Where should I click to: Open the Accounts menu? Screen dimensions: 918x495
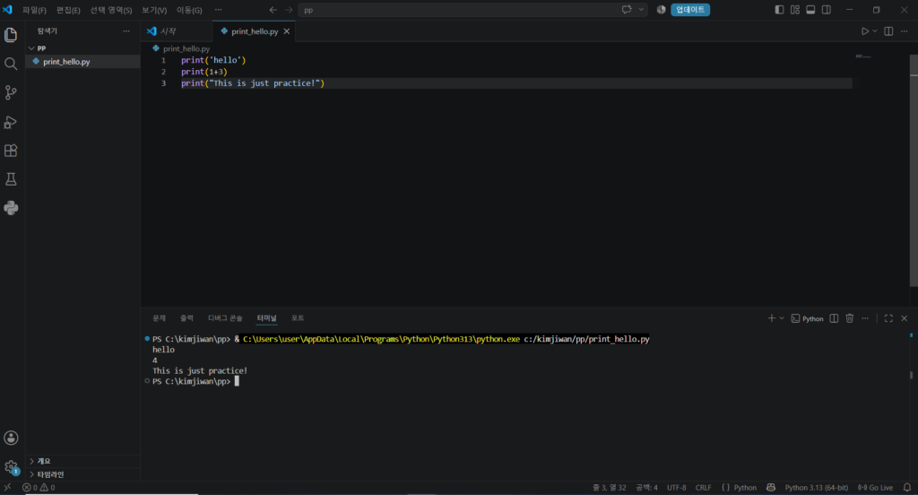tap(11, 438)
